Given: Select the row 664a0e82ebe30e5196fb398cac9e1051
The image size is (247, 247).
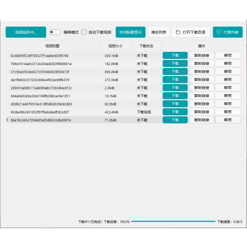Looking at the screenshot, I should click(x=40, y=96).
